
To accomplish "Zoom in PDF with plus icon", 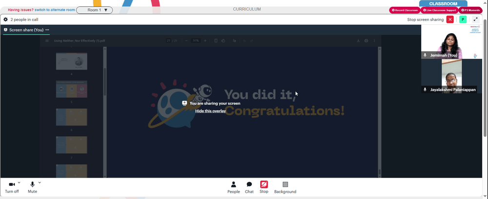I will click(x=205, y=41).
